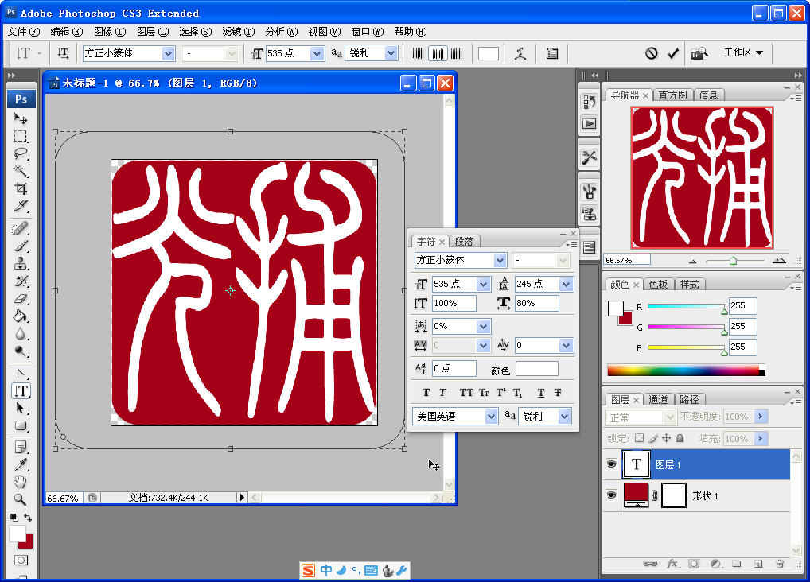Click the Add layer style icon
Viewport: 810px width, 582px height.
click(x=673, y=564)
